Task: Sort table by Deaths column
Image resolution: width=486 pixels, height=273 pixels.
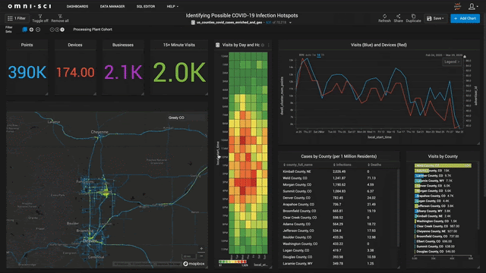Action: coord(374,165)
